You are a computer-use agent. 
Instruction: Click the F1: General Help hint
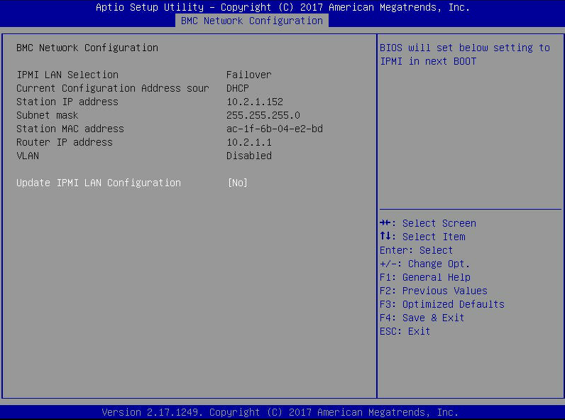[x=425, y=277]
